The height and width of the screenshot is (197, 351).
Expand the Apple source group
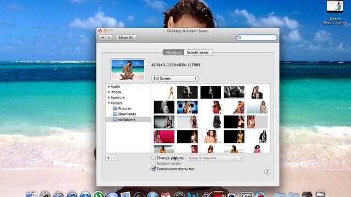pos(109,86)
